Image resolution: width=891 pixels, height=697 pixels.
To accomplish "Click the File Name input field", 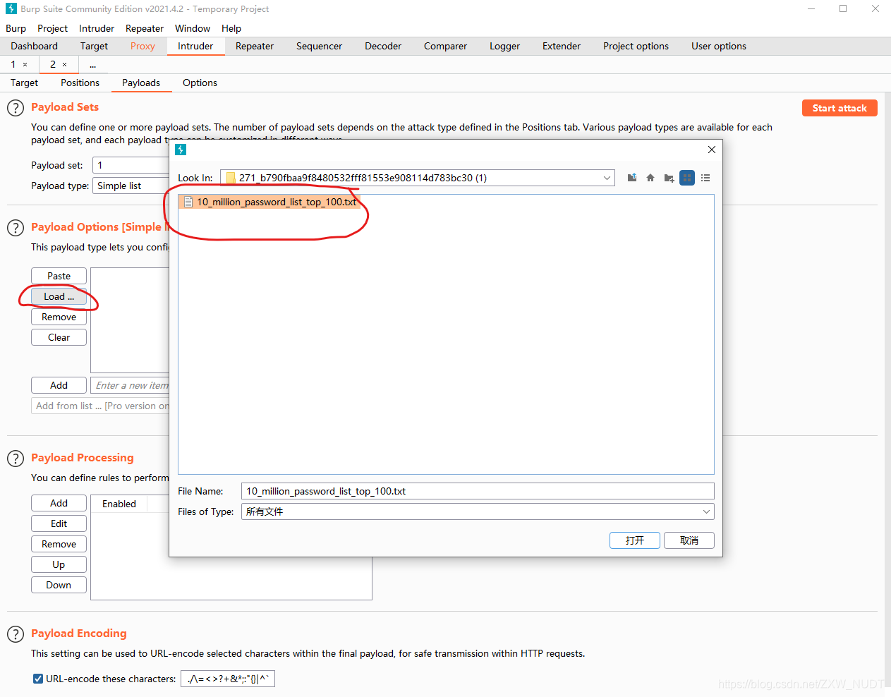I will tap(477, 490).
